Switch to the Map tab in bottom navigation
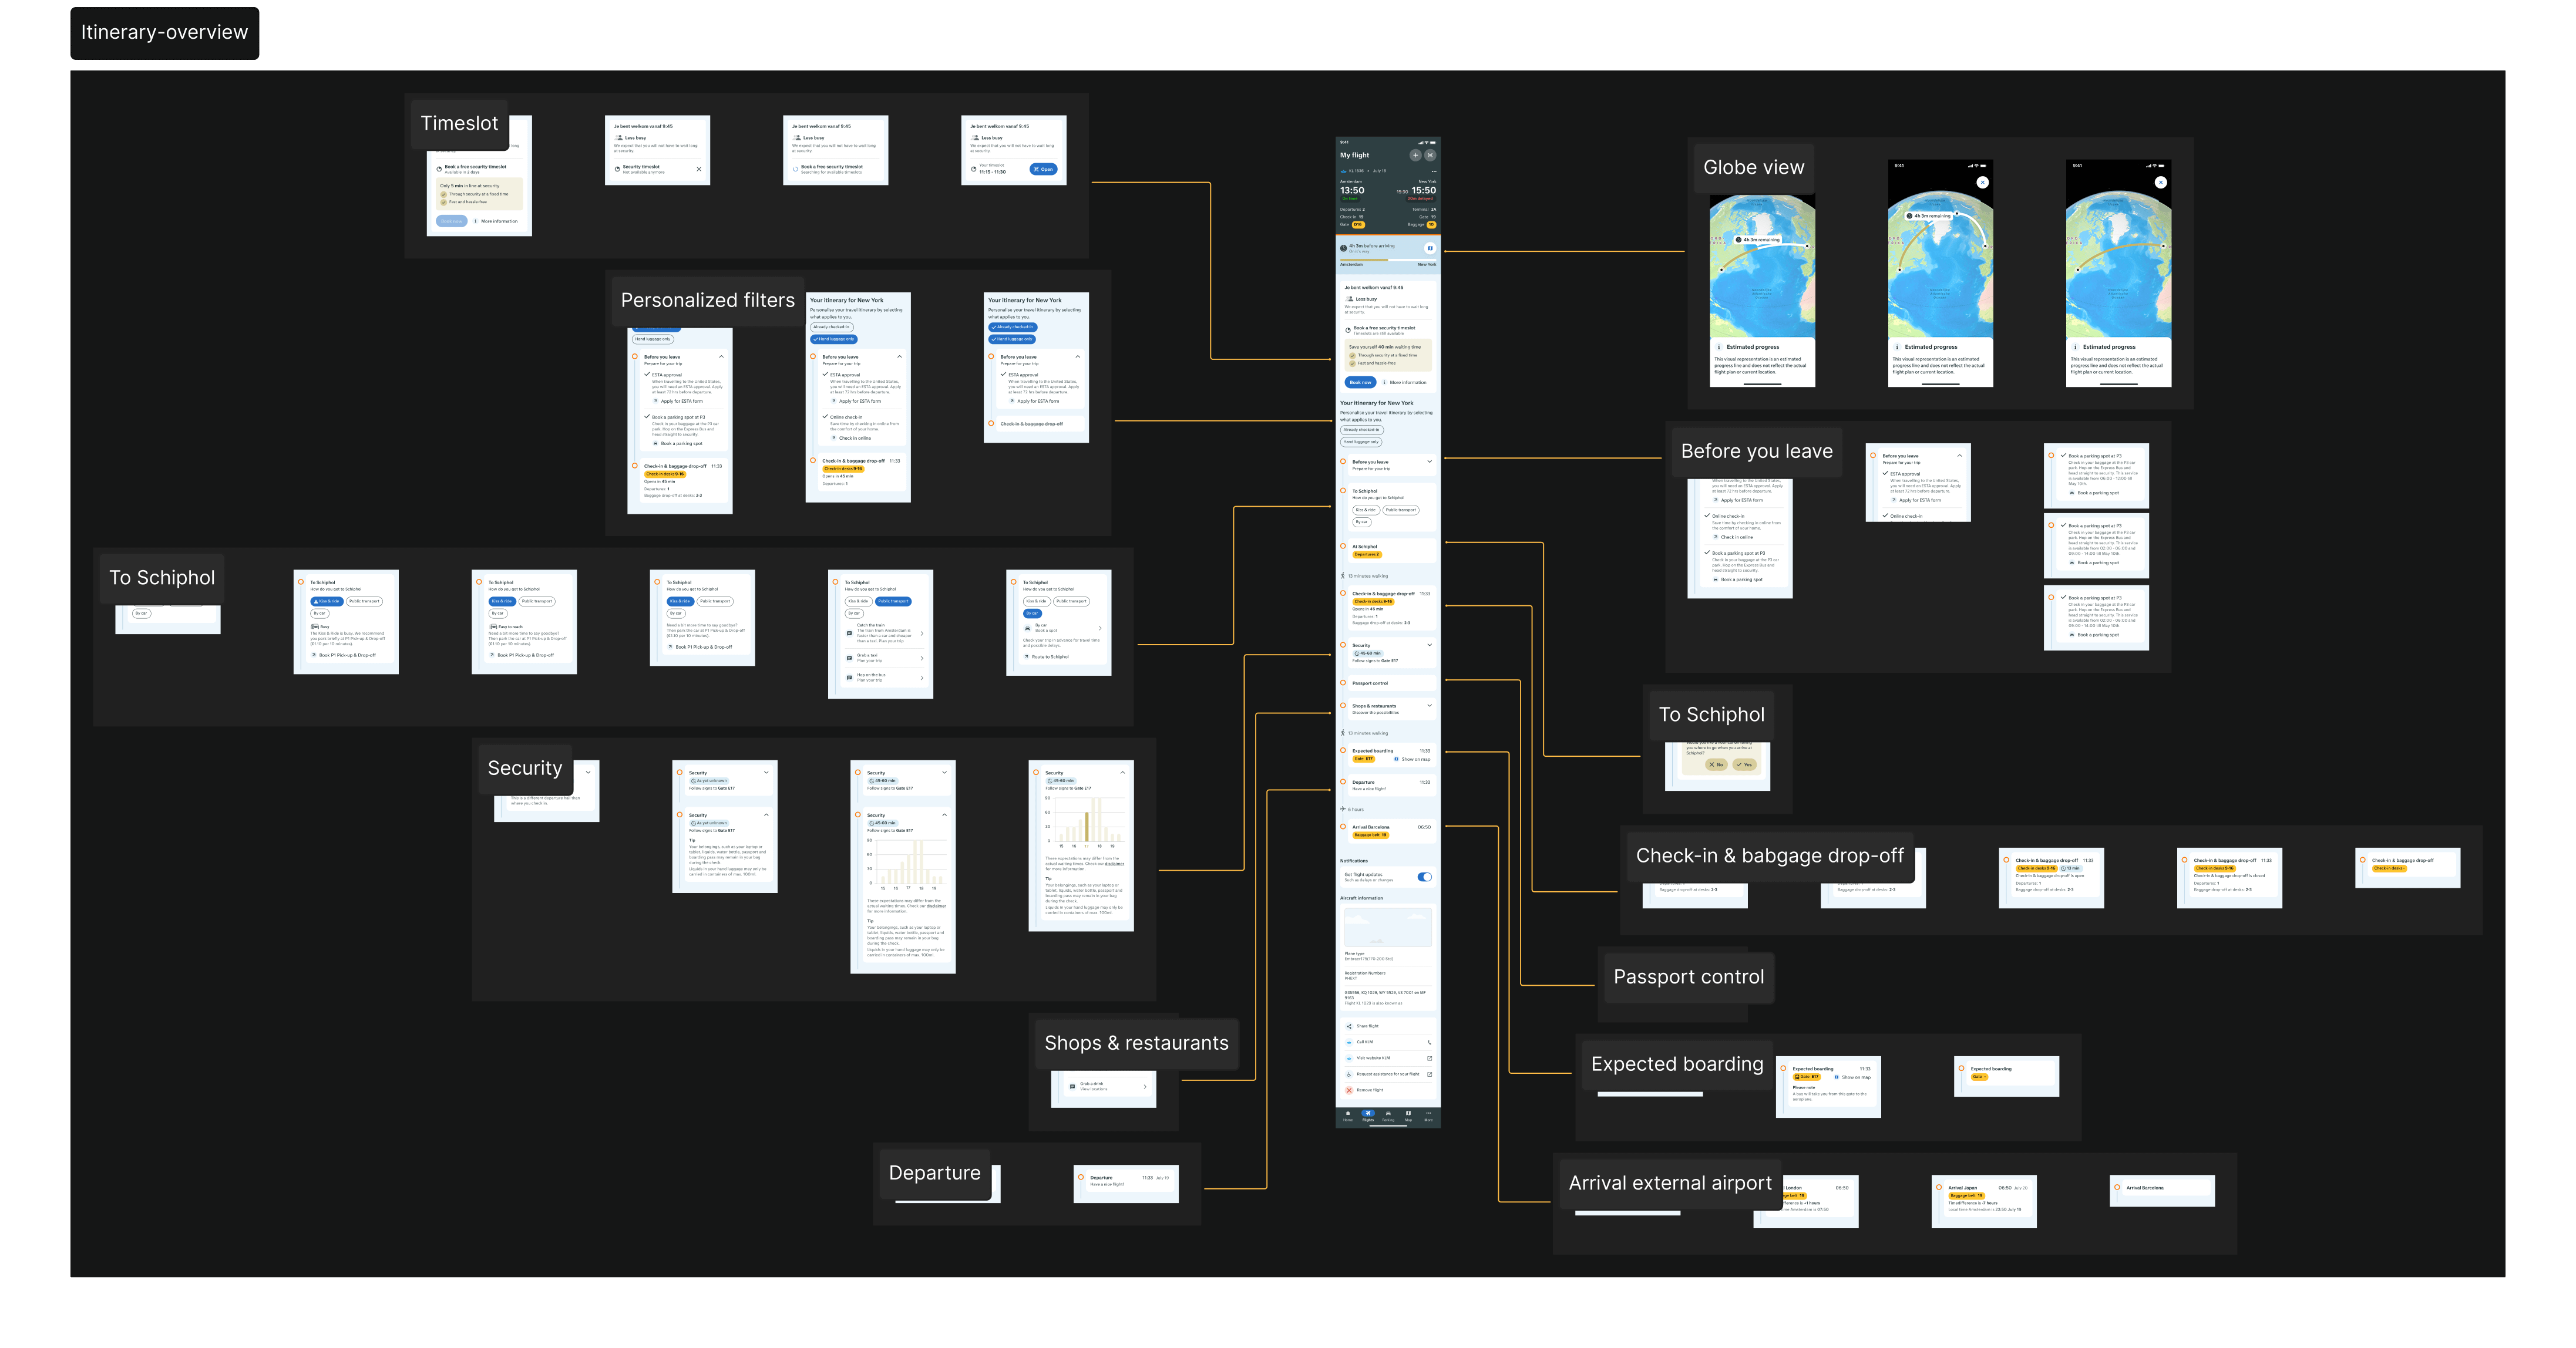Image resolution: width=2576 pixels, height=1348 pixels. point(1408,1115)
